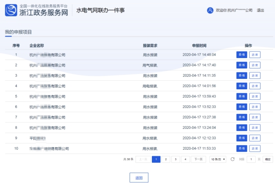Image resolution: width=275 pixels, height=184 pixels.
Task: Click 操作 column header
Action: 248,46
